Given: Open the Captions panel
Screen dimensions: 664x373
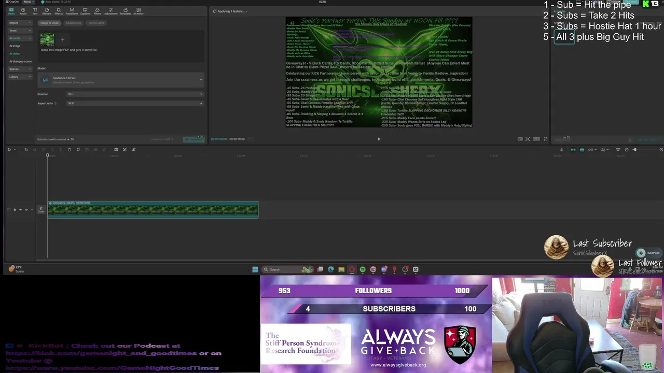Looking at the screenshot, I should pyautogui.click(x=85, y=11).
